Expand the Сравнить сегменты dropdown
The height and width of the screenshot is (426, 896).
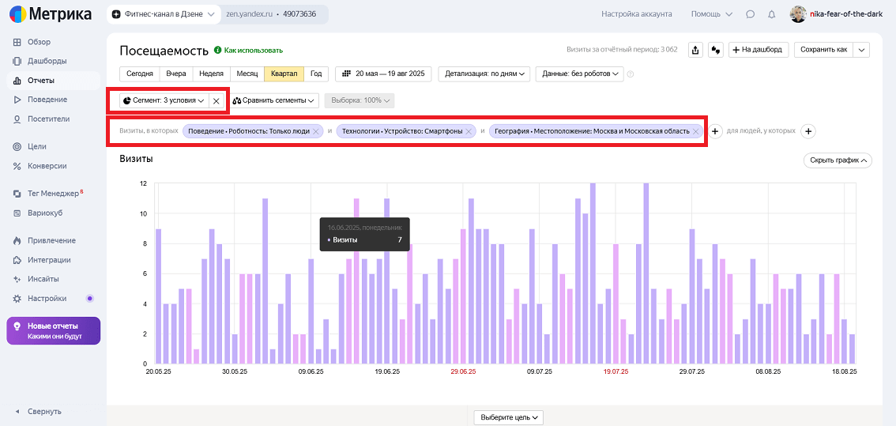274,101
